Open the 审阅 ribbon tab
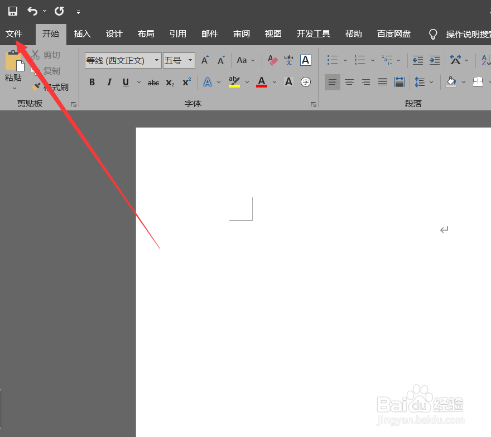The width and height of the screenshot is (491, 437). [242, 34]
